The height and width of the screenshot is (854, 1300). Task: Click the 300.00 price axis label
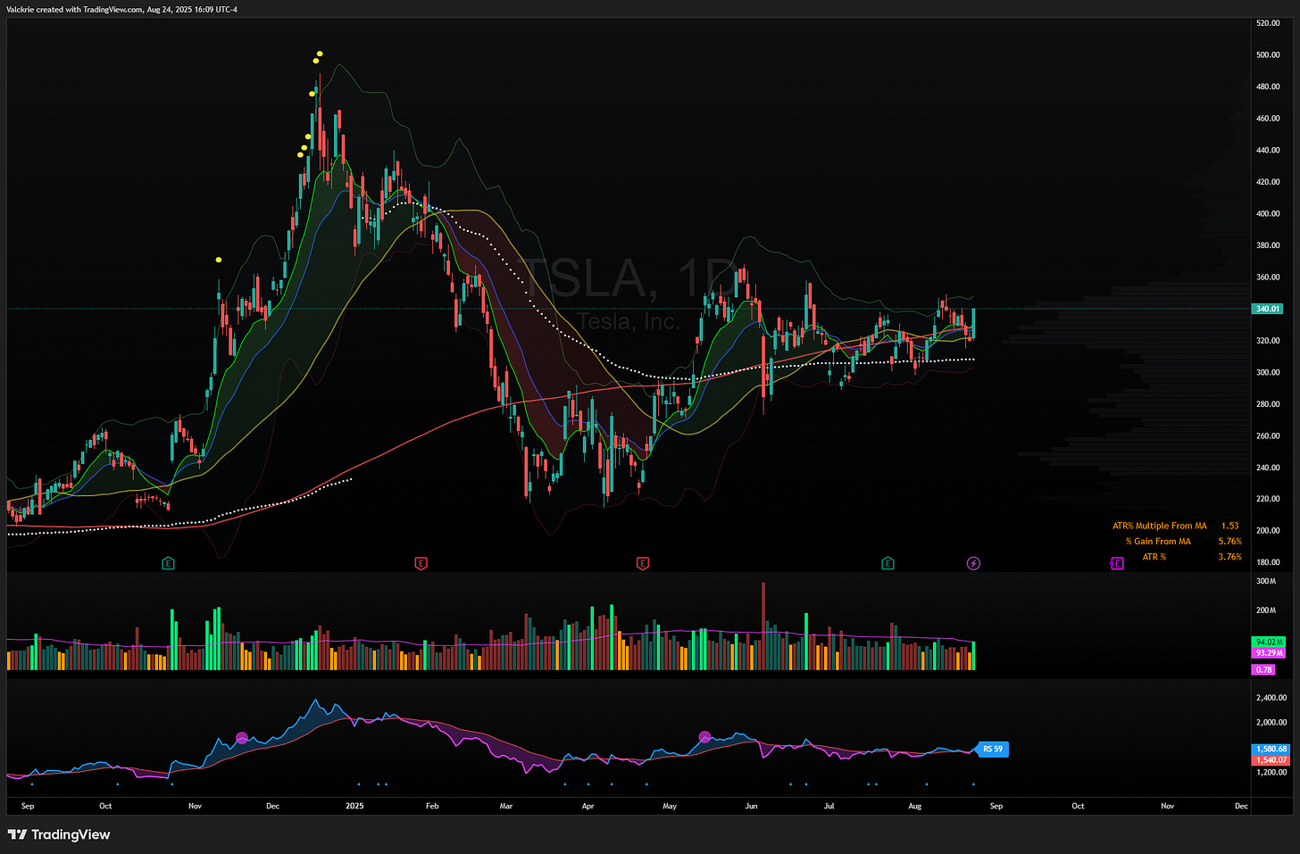pos(1268,372)
